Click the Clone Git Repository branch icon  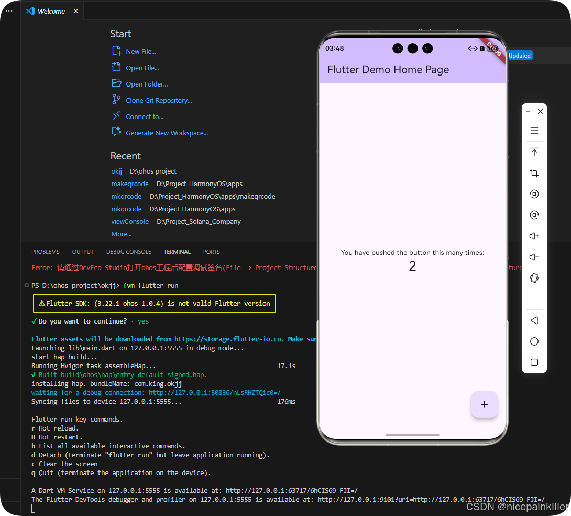point(116,99)
